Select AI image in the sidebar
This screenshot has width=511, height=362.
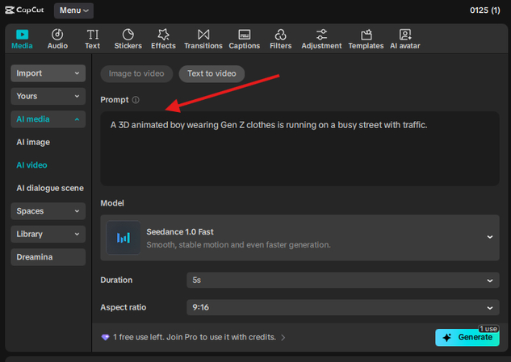32,142
